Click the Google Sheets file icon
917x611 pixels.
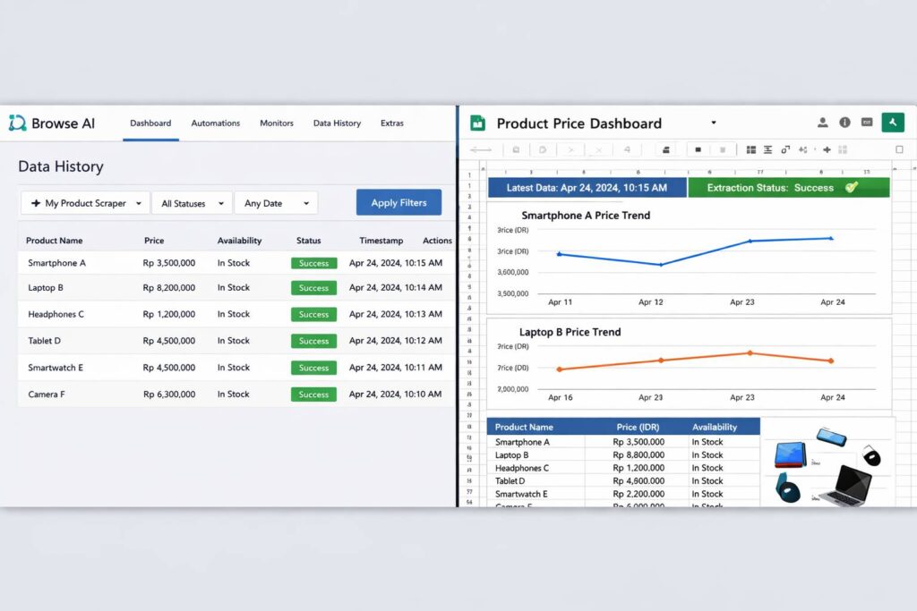click(x=478, y=123)
